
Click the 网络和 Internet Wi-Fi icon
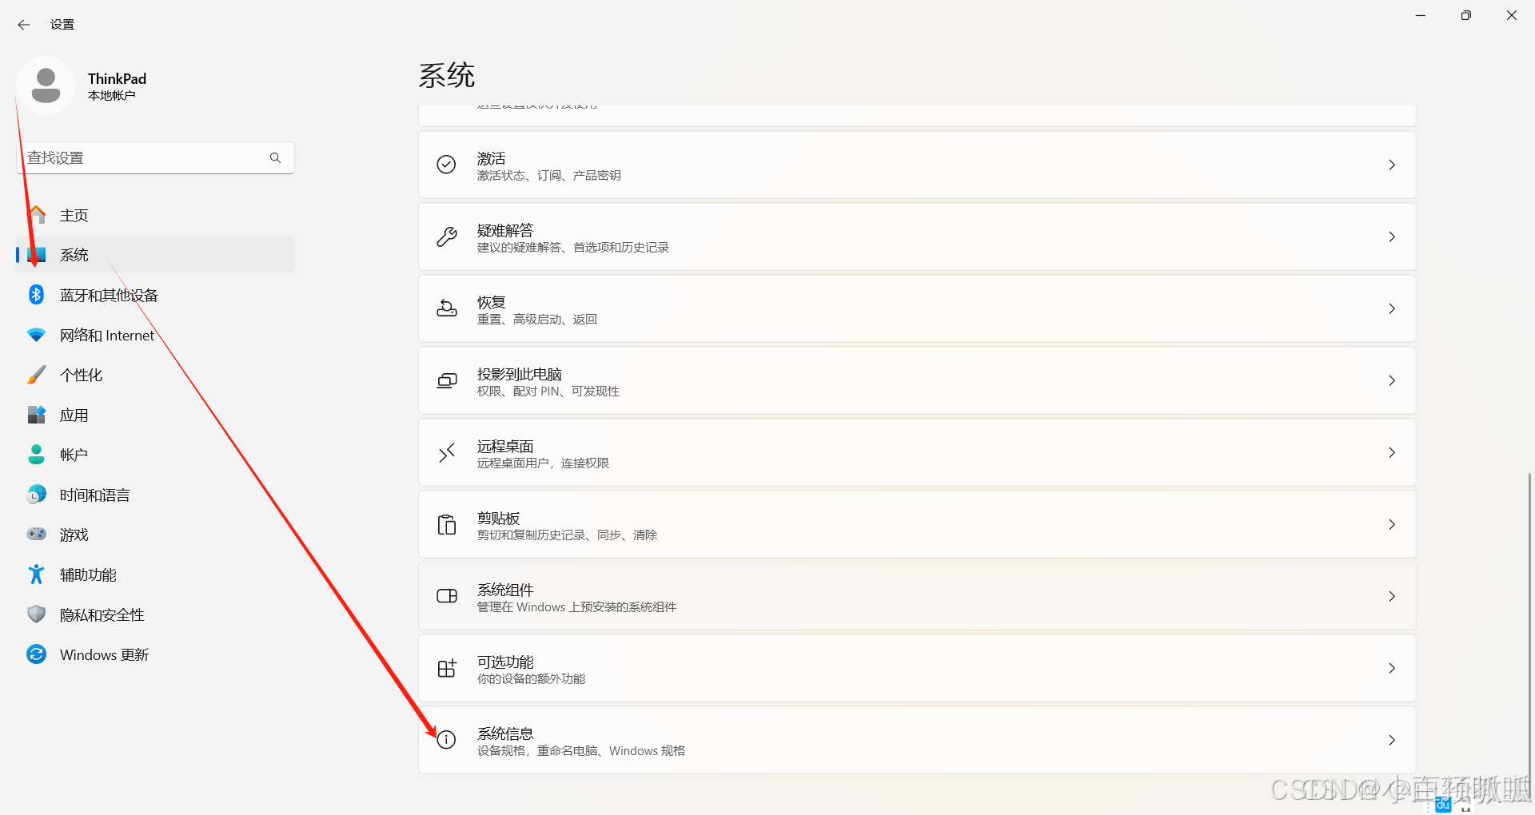pos(36,334)
